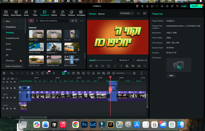This screenshot has width=205, height=131.
Task: Click the add Text tool in timeline toolbar
Action: pyautogui.click(x=37, y=73)
